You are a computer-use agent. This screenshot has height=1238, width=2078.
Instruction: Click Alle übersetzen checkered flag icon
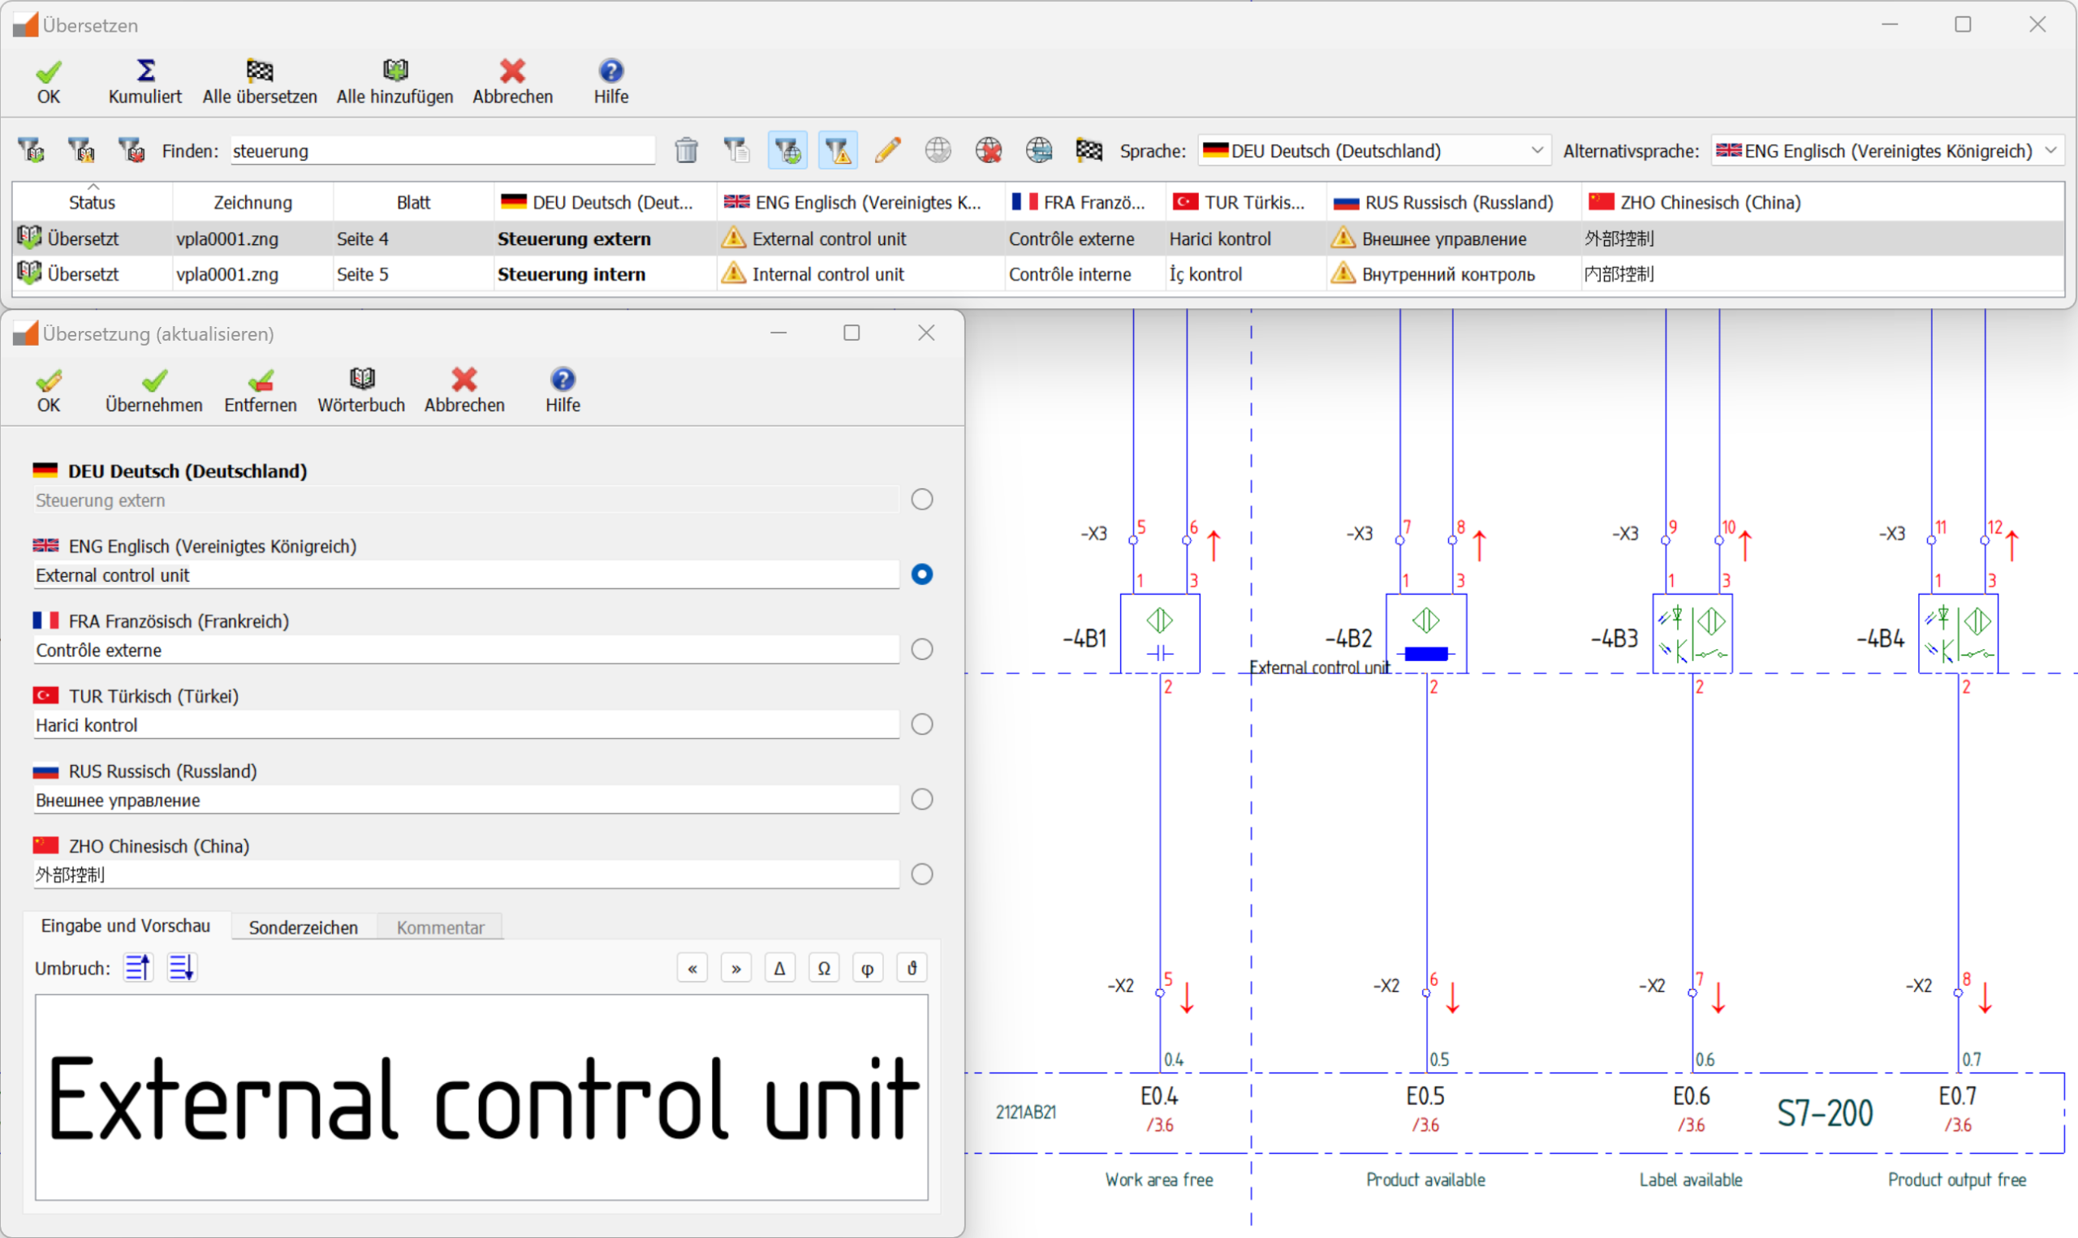(260, 71)
